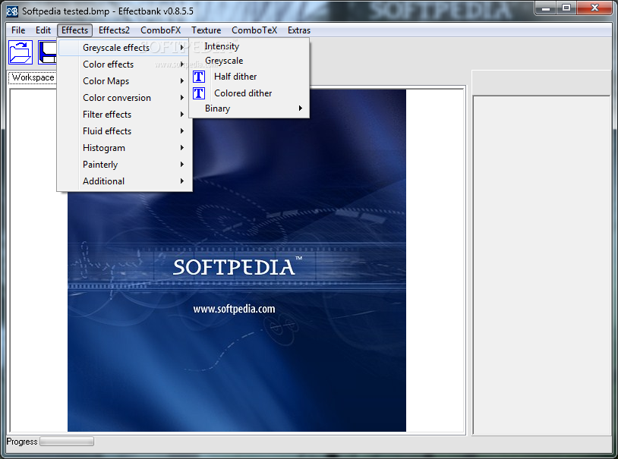Switch to the Workspace tab

33,77
